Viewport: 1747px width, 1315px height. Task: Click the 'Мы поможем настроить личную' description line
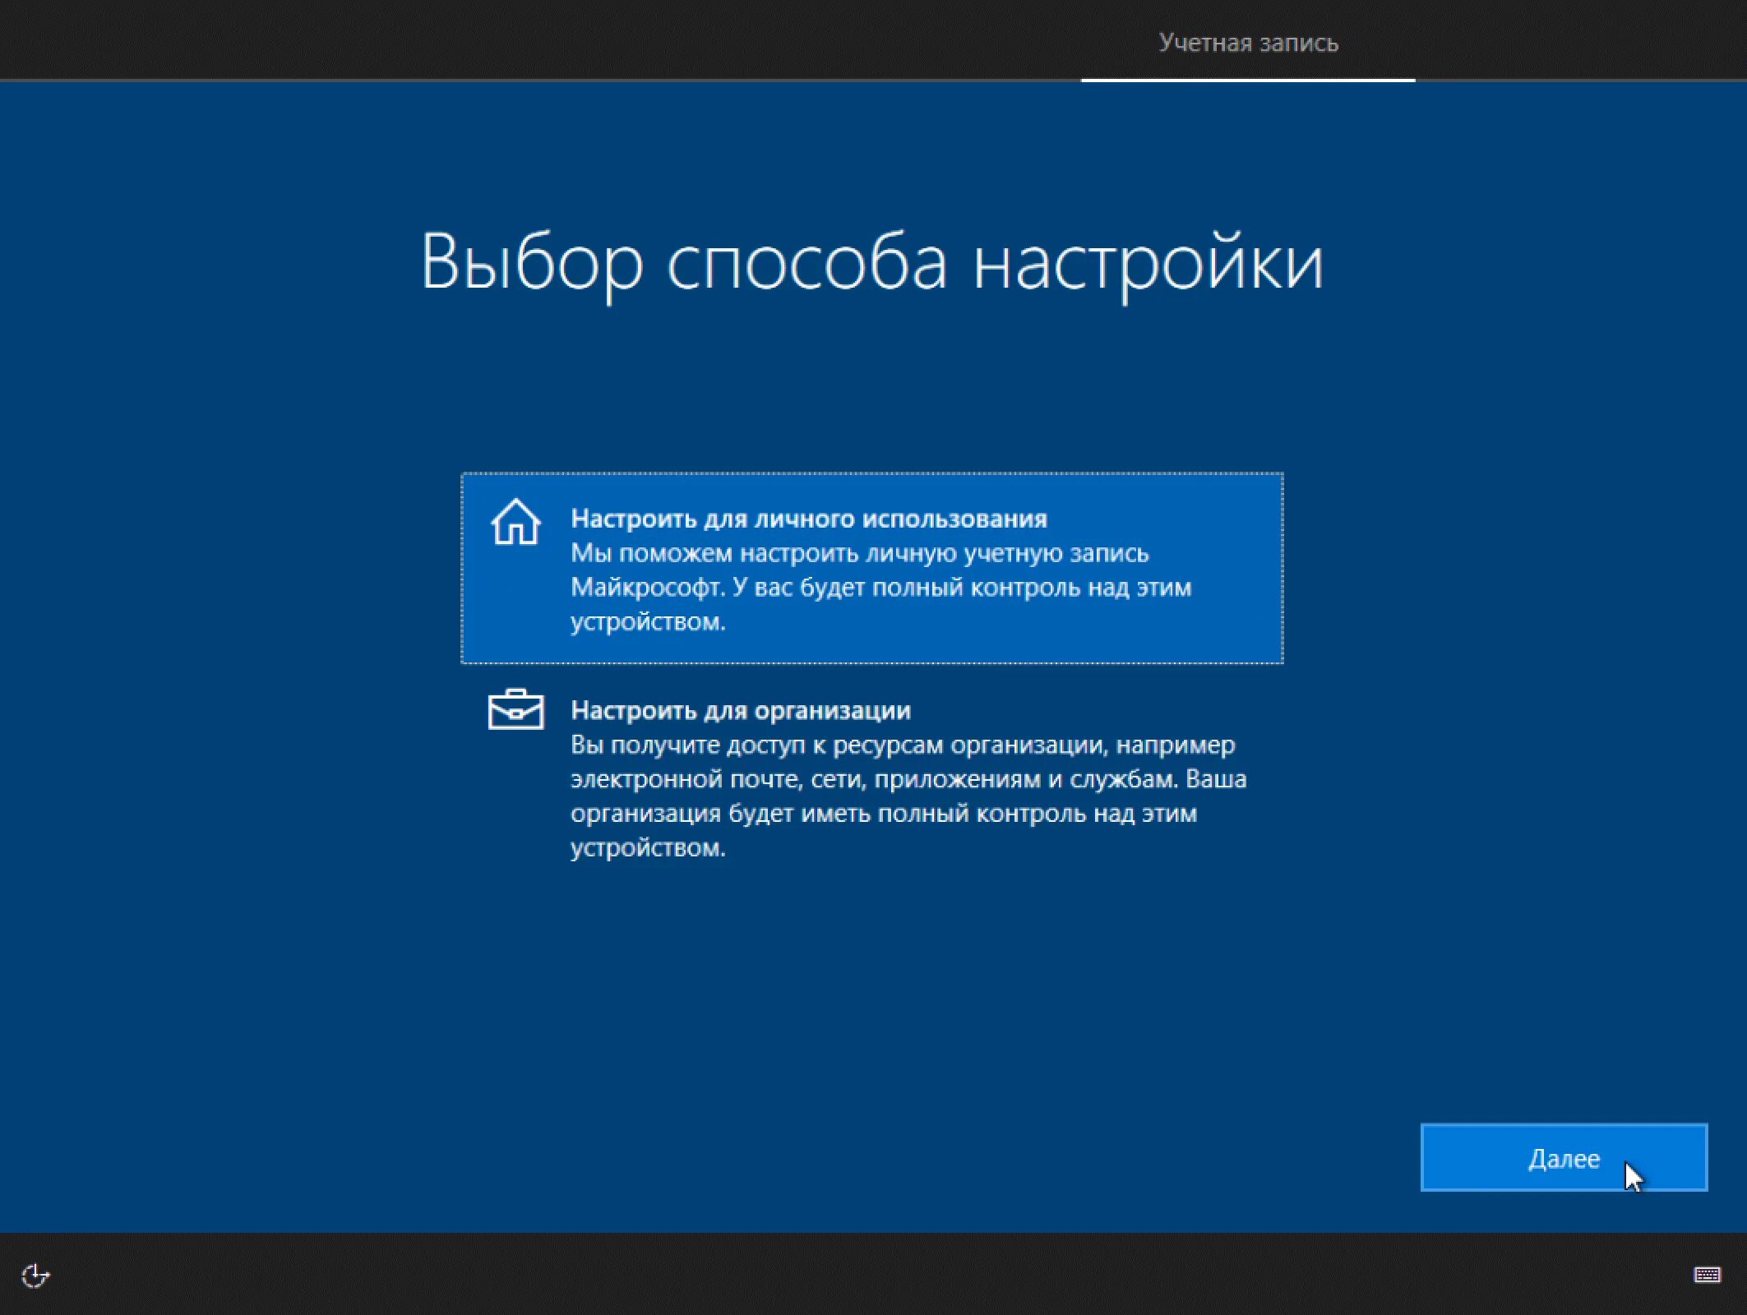(859, 553)
